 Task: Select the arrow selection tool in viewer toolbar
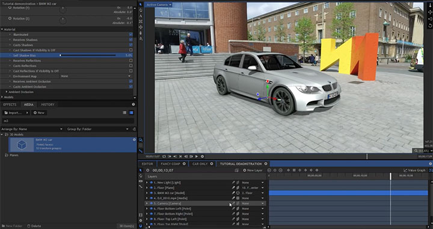141,5
